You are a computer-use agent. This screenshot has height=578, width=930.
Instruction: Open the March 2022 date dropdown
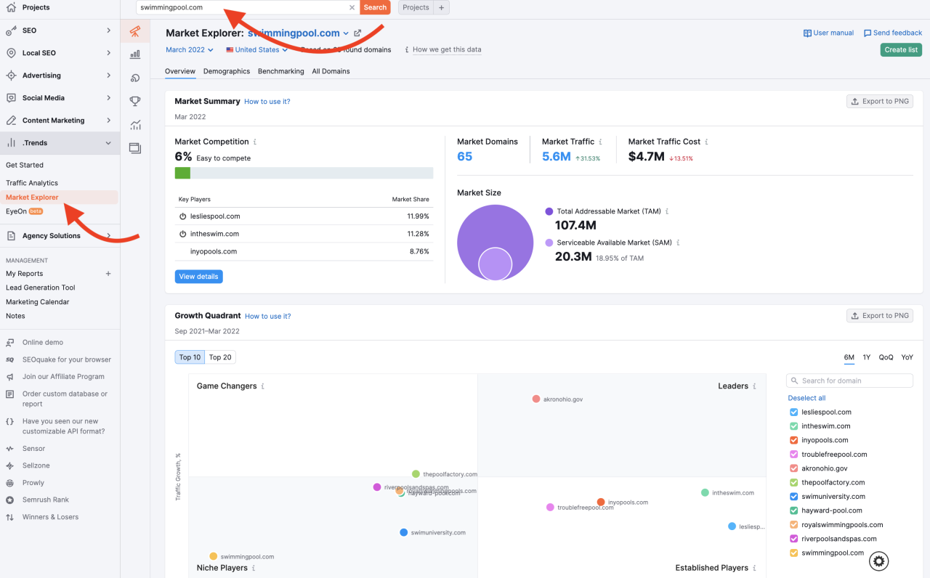point(190,50)
